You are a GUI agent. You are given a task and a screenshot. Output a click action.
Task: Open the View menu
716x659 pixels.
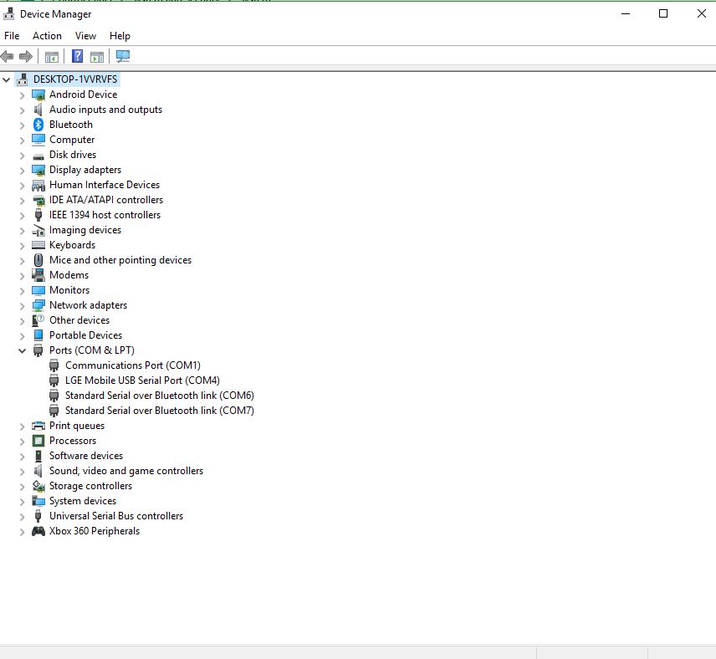85,36
